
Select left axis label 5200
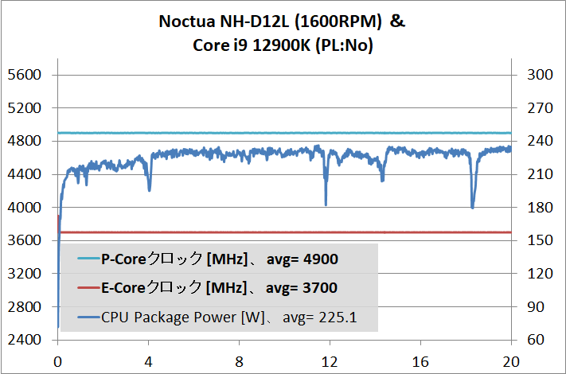point(25,108)
